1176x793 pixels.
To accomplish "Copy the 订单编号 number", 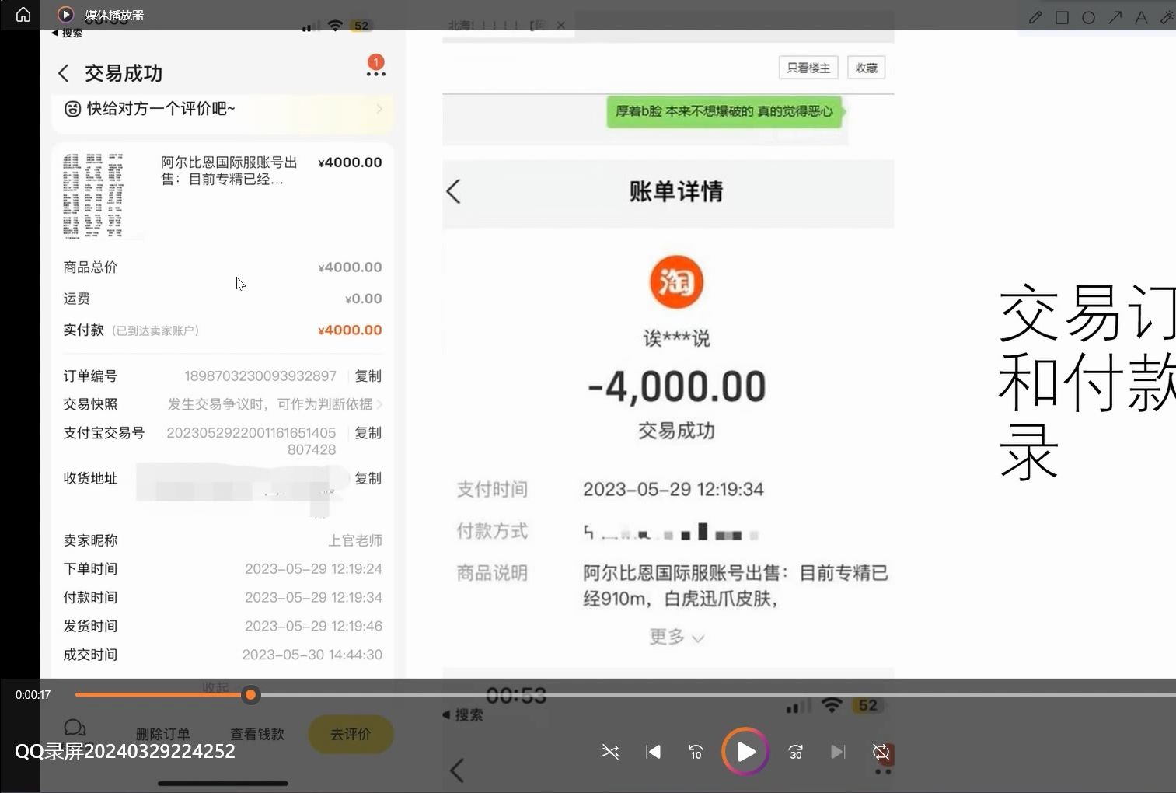I will pos(368,376).
